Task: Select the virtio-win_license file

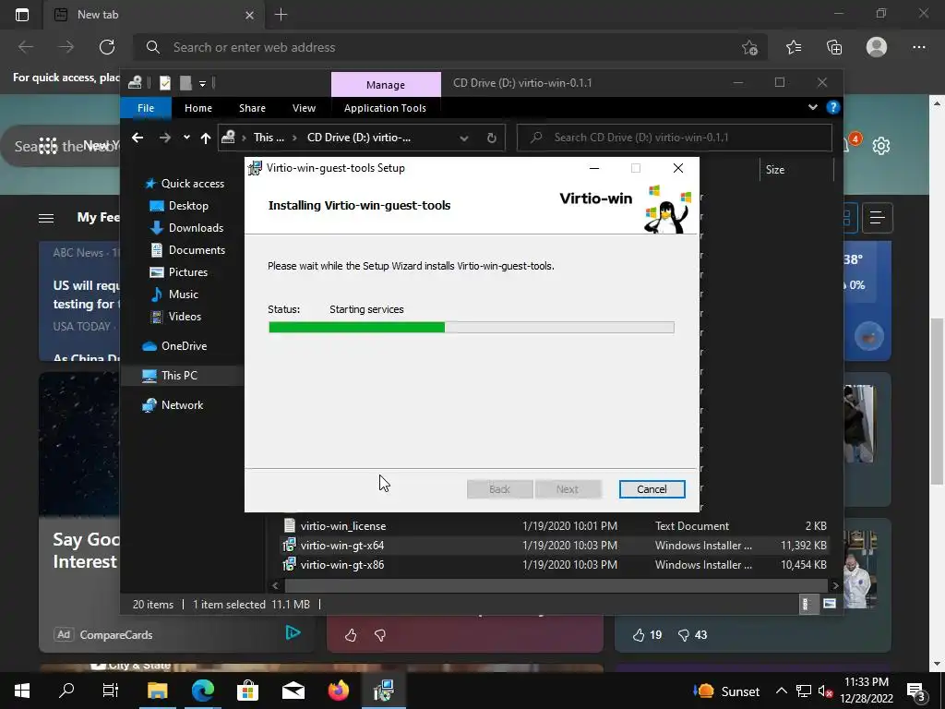Action: tap(343, 525)
